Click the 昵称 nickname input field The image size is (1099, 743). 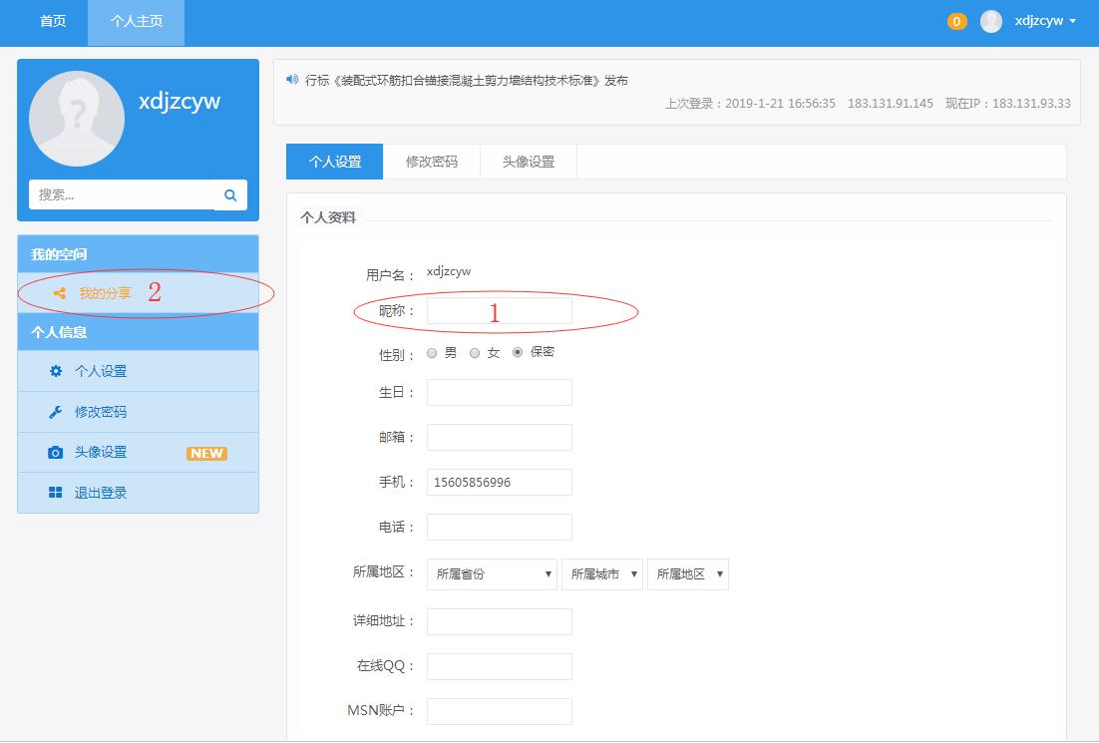pos(499,310)
